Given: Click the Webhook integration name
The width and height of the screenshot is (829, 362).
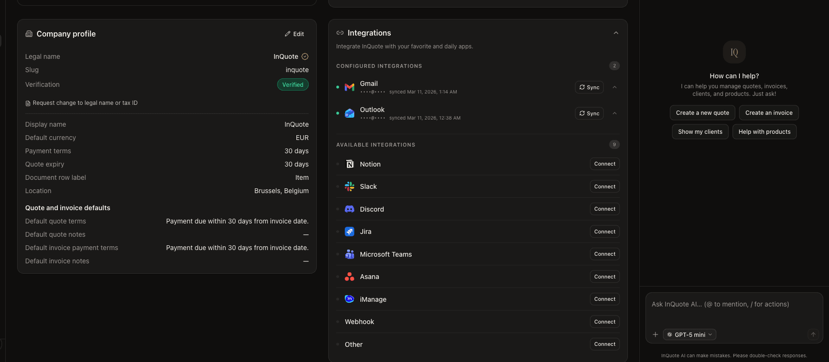Looking at the screenshot, I should coord(359,322).
